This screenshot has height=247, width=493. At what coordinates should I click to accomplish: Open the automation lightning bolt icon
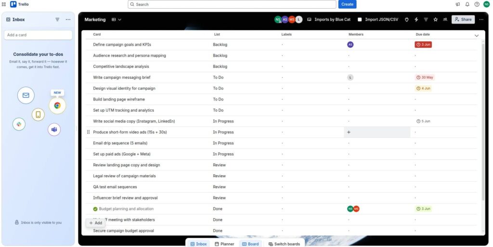(x=416, y=19)
